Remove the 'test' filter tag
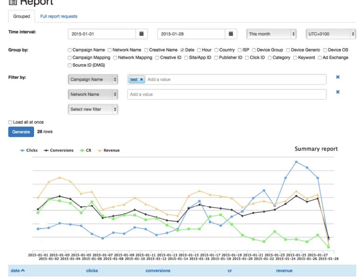The height and width of the screenshot is (279, 358). click(x=142, y=79)
